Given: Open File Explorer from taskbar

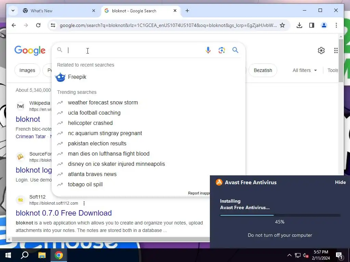Looking at the screenshot, I should [x=42, y=255].
